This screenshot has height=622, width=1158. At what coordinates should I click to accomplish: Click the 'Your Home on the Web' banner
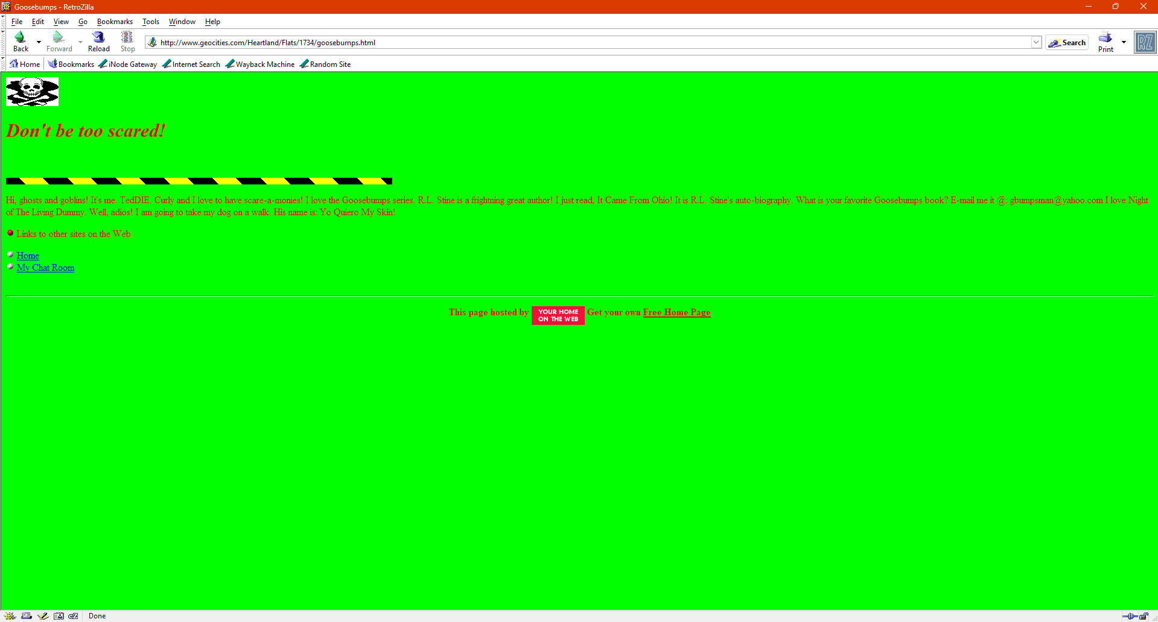pyautogui.click(x=558, y=315)
